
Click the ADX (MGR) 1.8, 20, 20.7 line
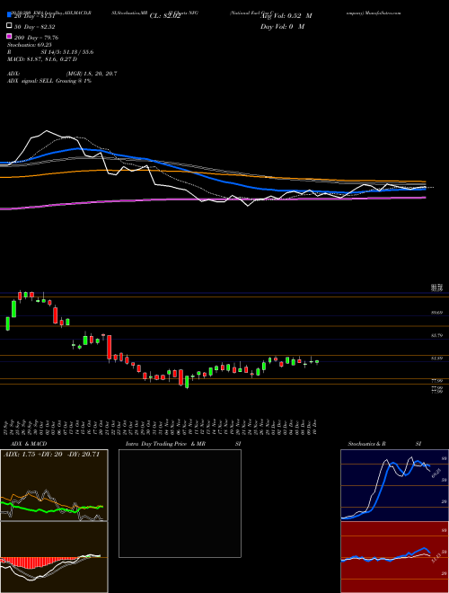point(62,74)
